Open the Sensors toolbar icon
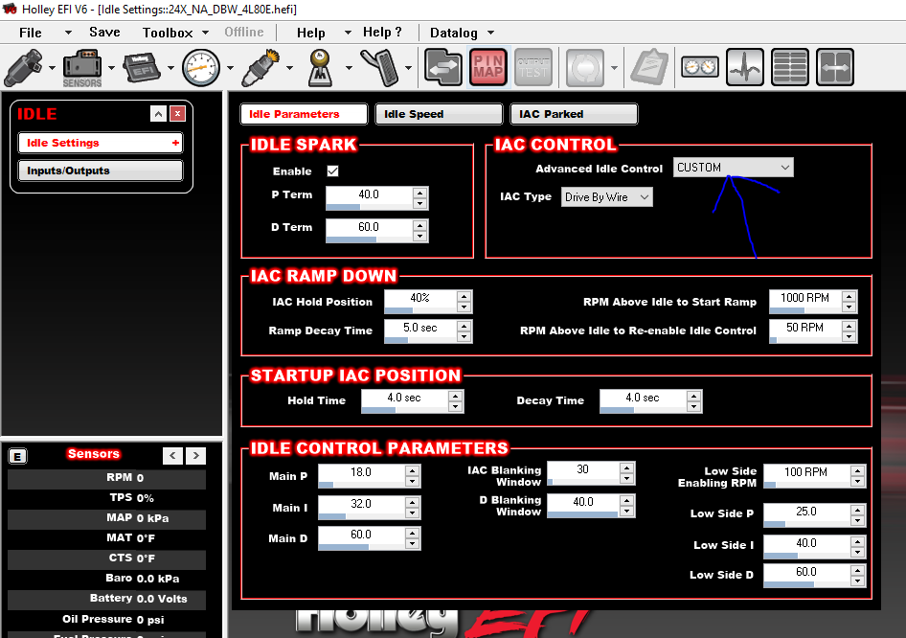The width and height of the screenshot is (906, 638). pyautogui.click(x=82, y=68)
